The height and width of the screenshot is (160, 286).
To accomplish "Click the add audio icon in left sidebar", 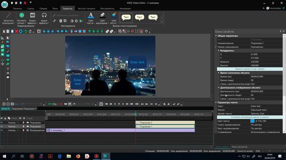I will [2, 50].
